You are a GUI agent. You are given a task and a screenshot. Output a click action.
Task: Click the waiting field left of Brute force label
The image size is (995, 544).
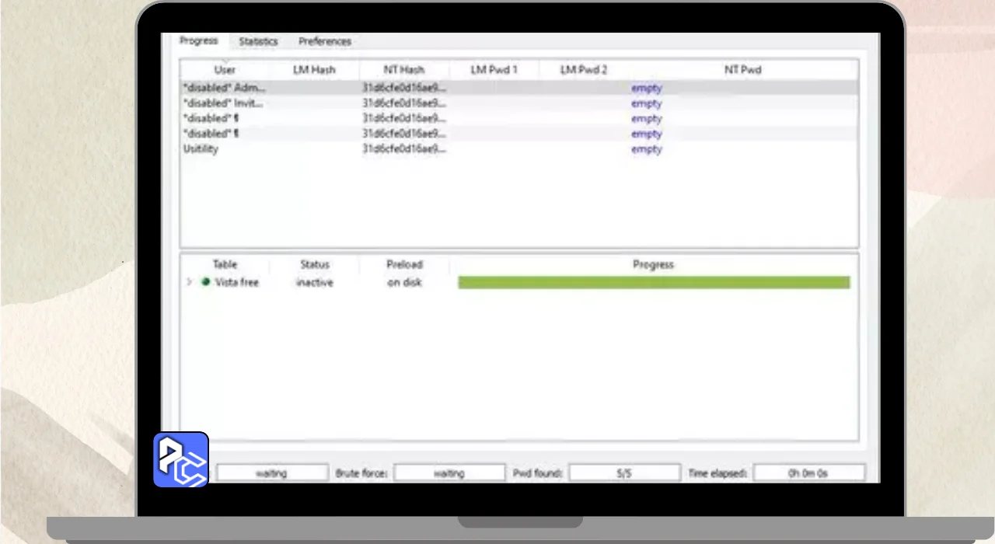coord(272,473)
